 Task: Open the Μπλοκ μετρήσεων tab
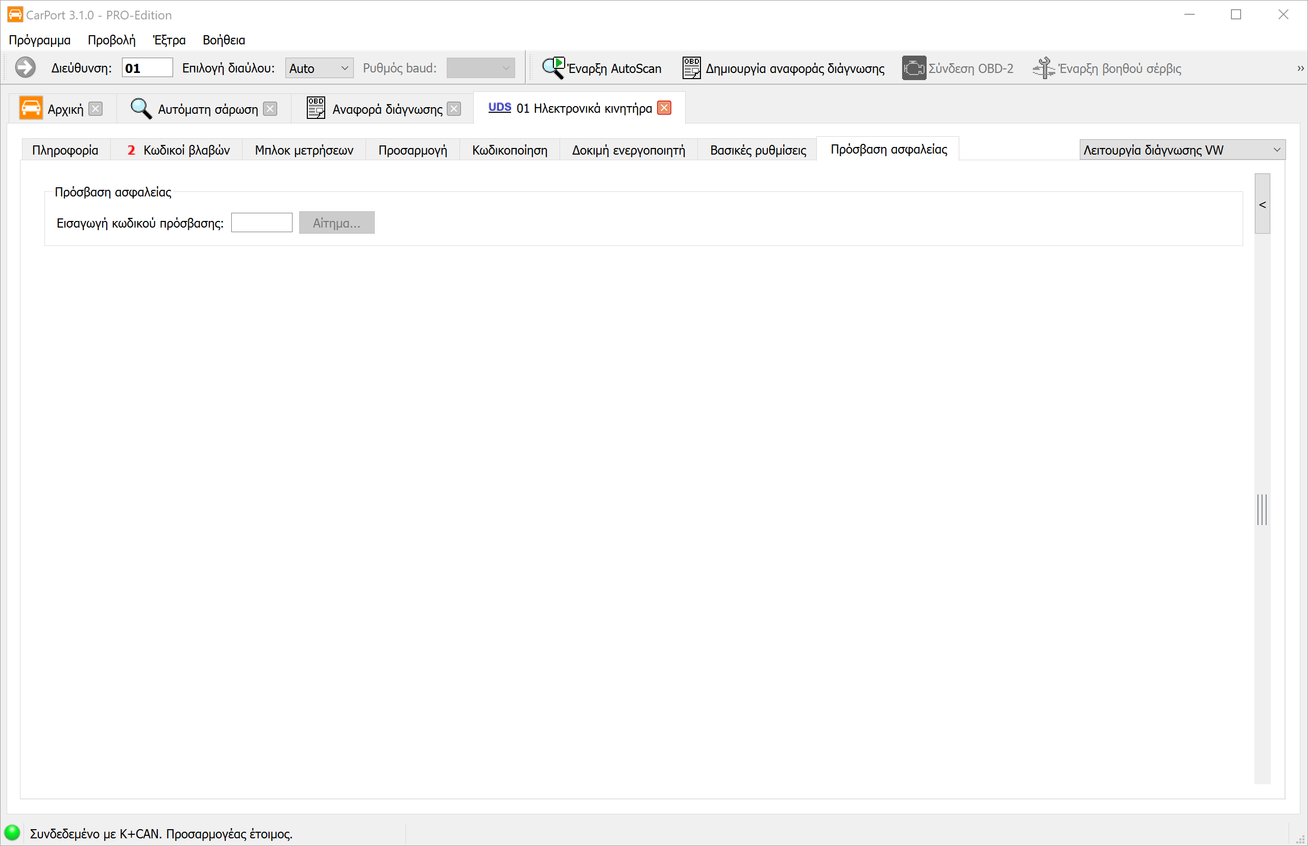pyautogui.click(x=304, y=150)
